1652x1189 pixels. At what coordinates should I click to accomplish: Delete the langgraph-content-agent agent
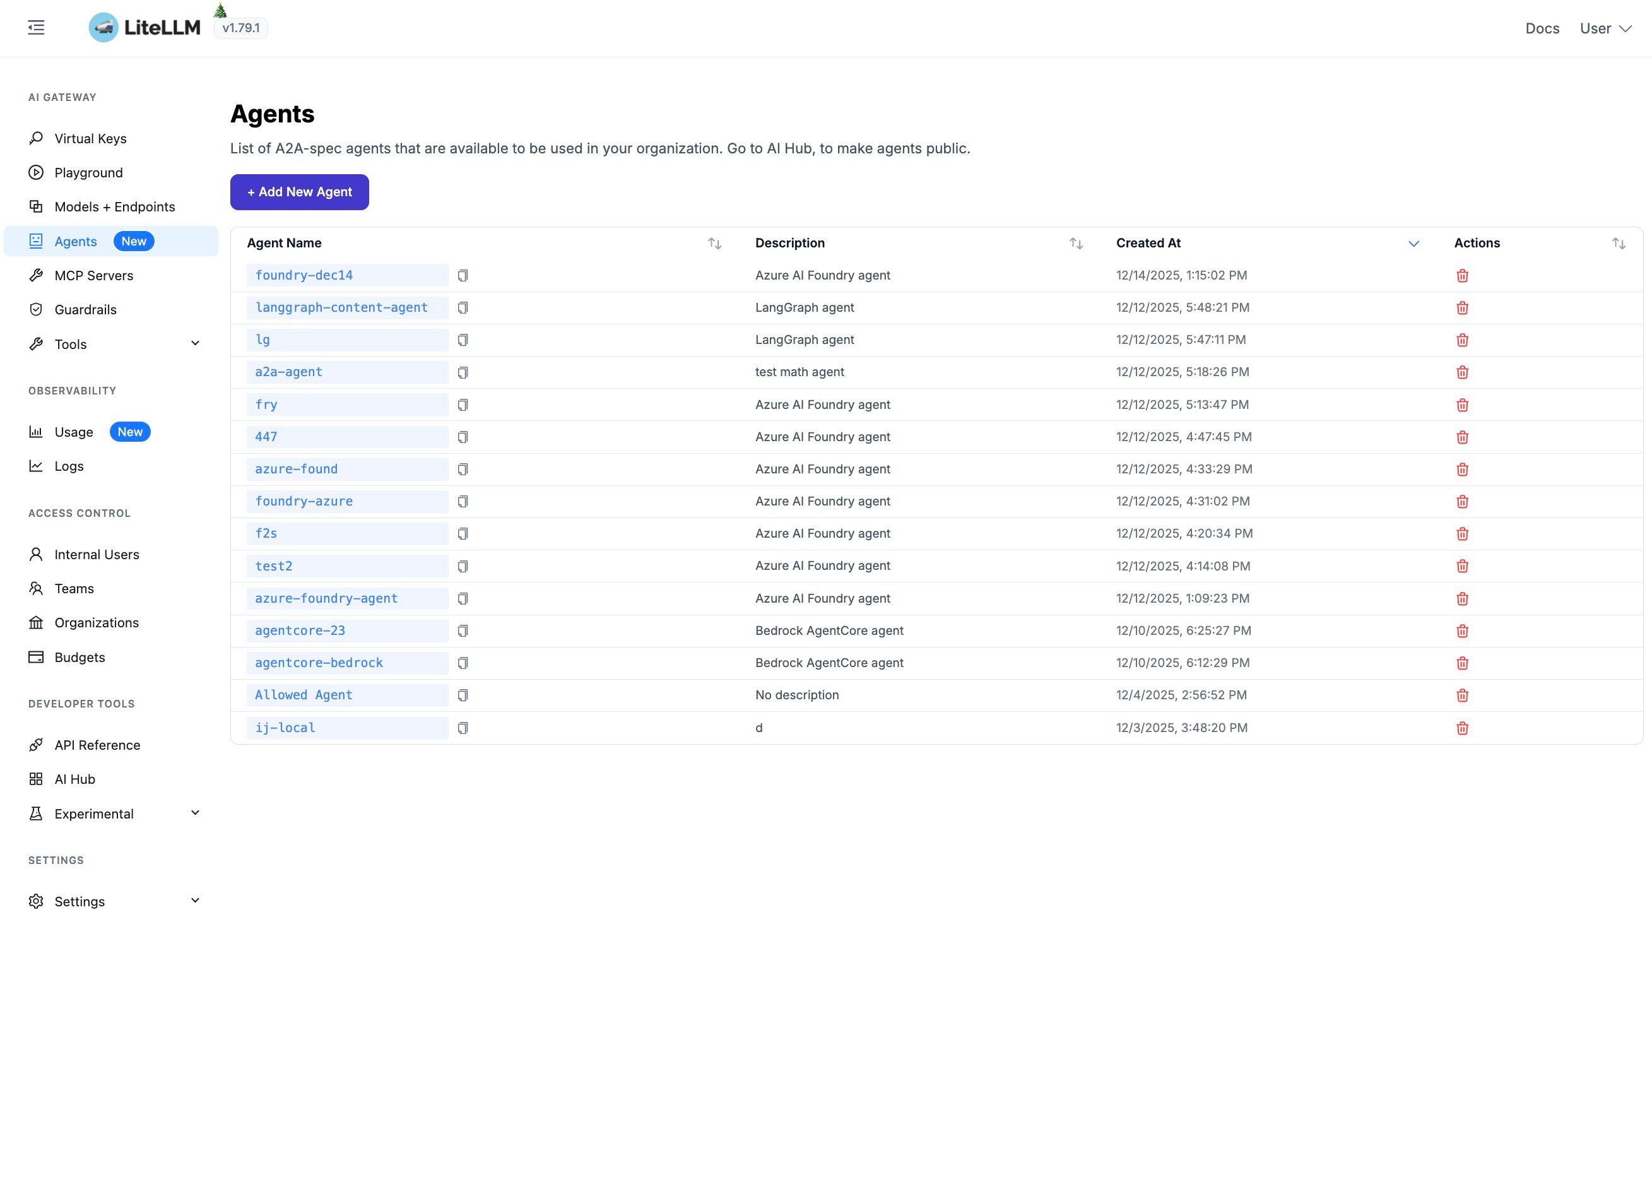coord(1462,308)
